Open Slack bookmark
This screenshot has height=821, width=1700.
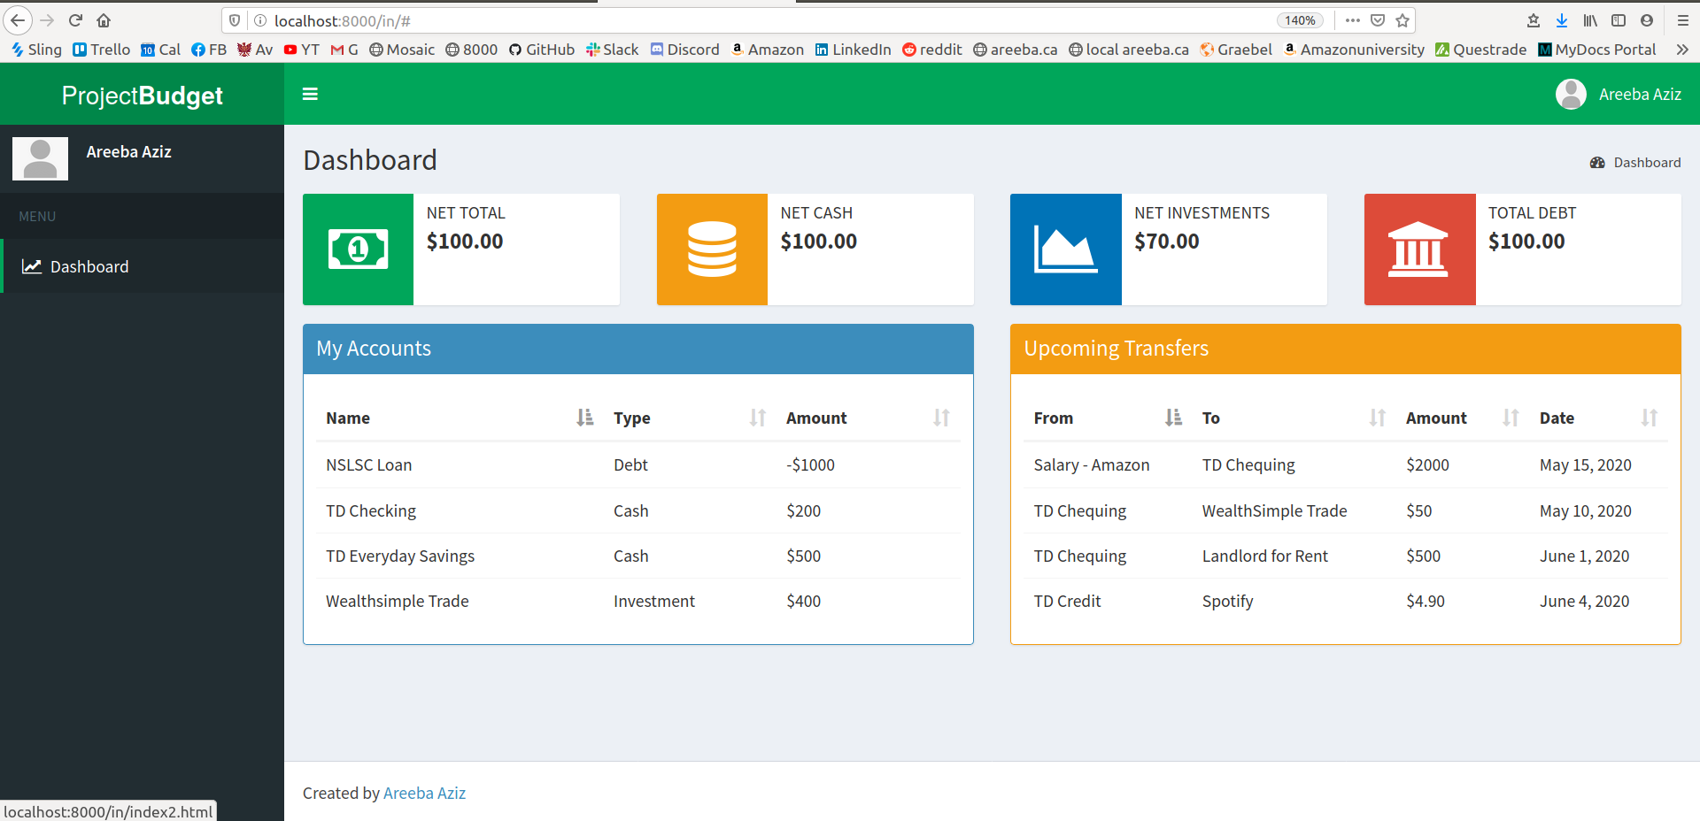(x=612, y=50)
